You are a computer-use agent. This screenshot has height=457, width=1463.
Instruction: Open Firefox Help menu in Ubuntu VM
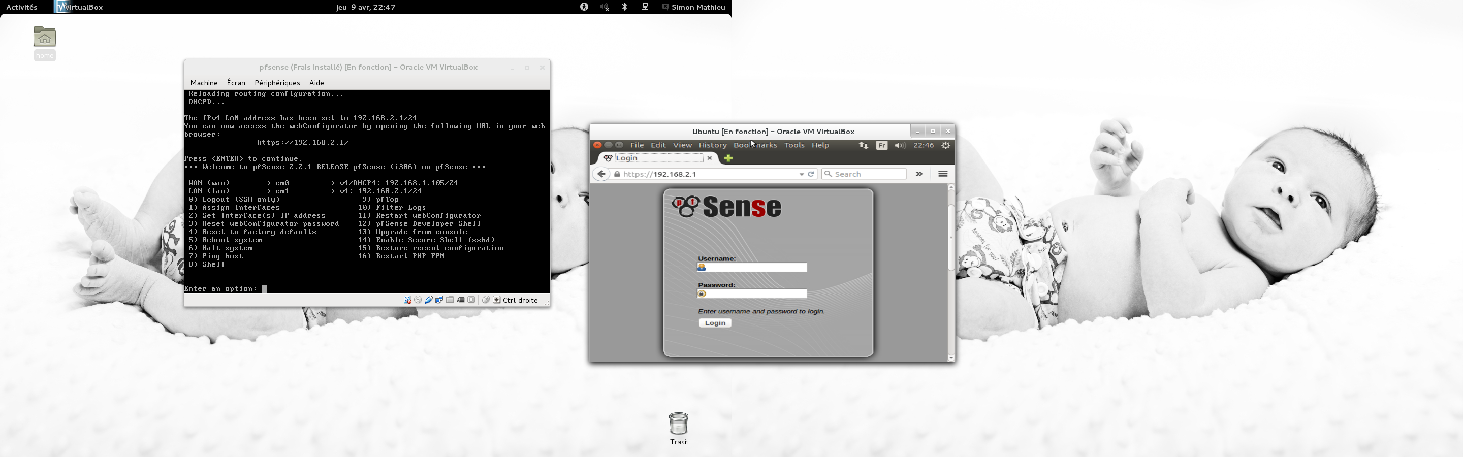pos(820,145)
